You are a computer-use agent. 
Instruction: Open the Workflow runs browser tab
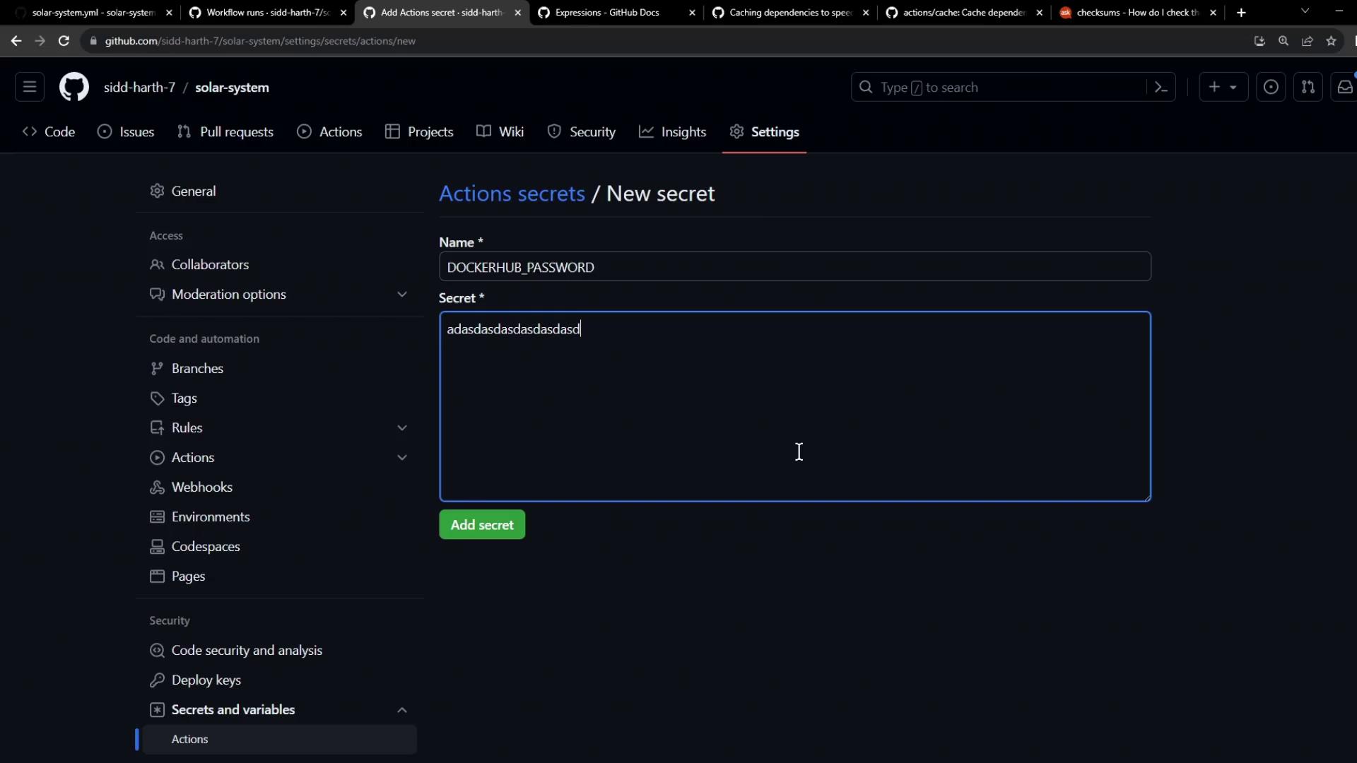click(267, 13)
